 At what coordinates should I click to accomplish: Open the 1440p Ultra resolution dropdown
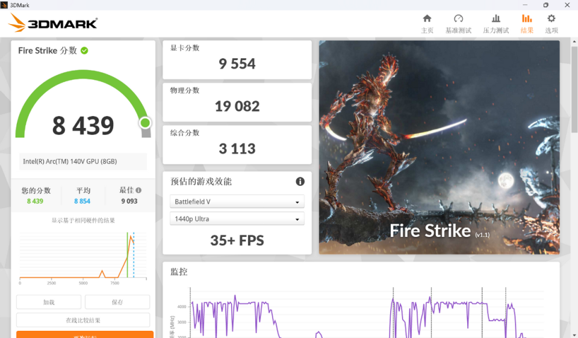[x=237, y=219]
